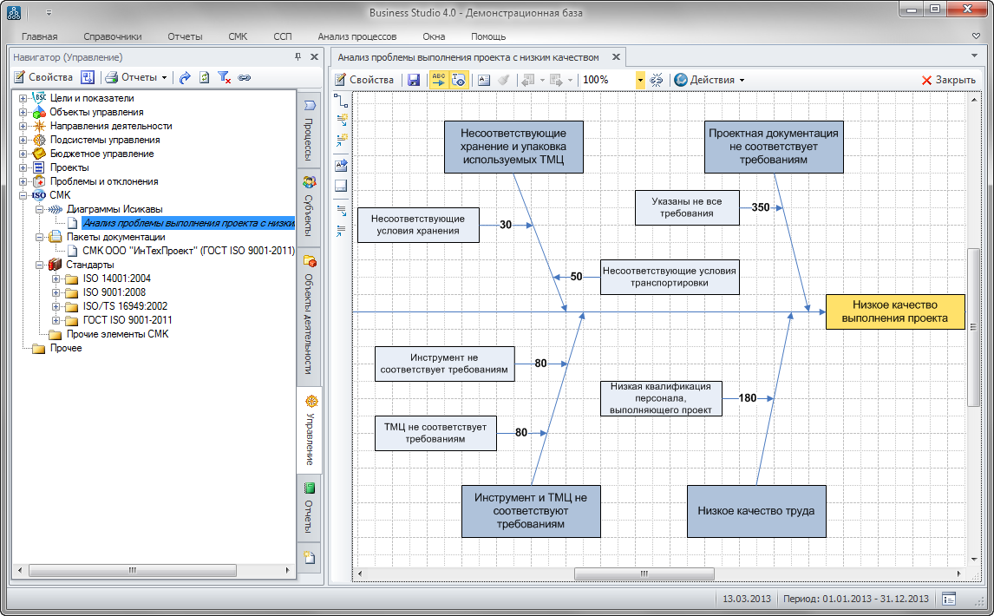
Task: Expand the ISO 9001:2008 tree folder
Action: (x=56, y=292)
